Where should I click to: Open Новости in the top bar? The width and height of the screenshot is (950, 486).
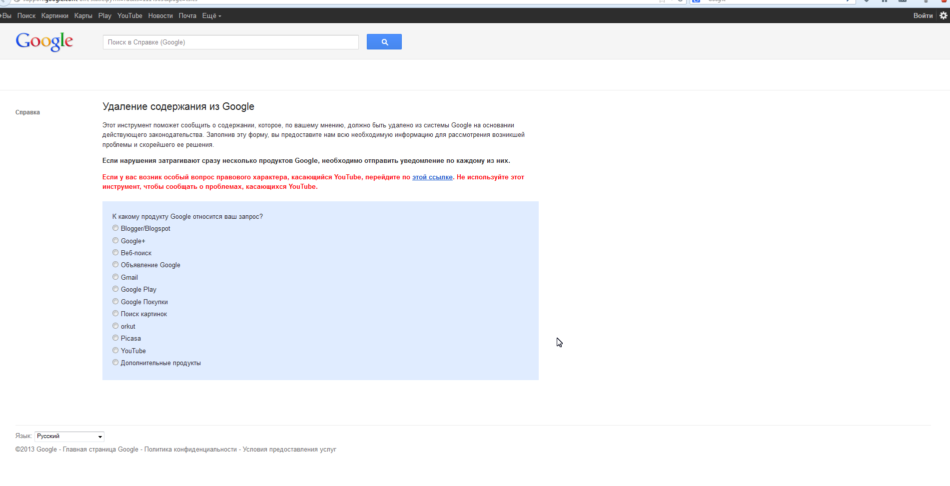(160, 16)
